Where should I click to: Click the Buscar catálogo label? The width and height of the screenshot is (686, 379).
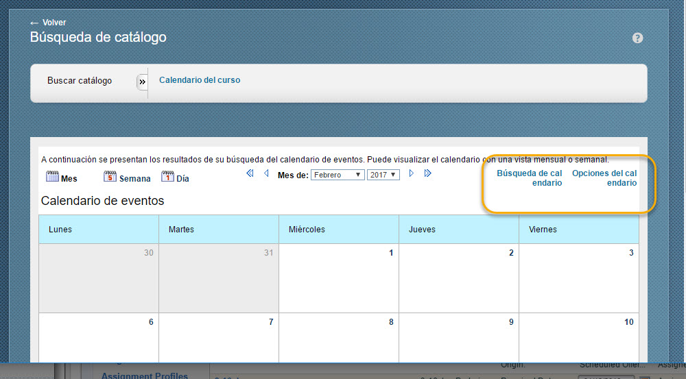(80, 81)
